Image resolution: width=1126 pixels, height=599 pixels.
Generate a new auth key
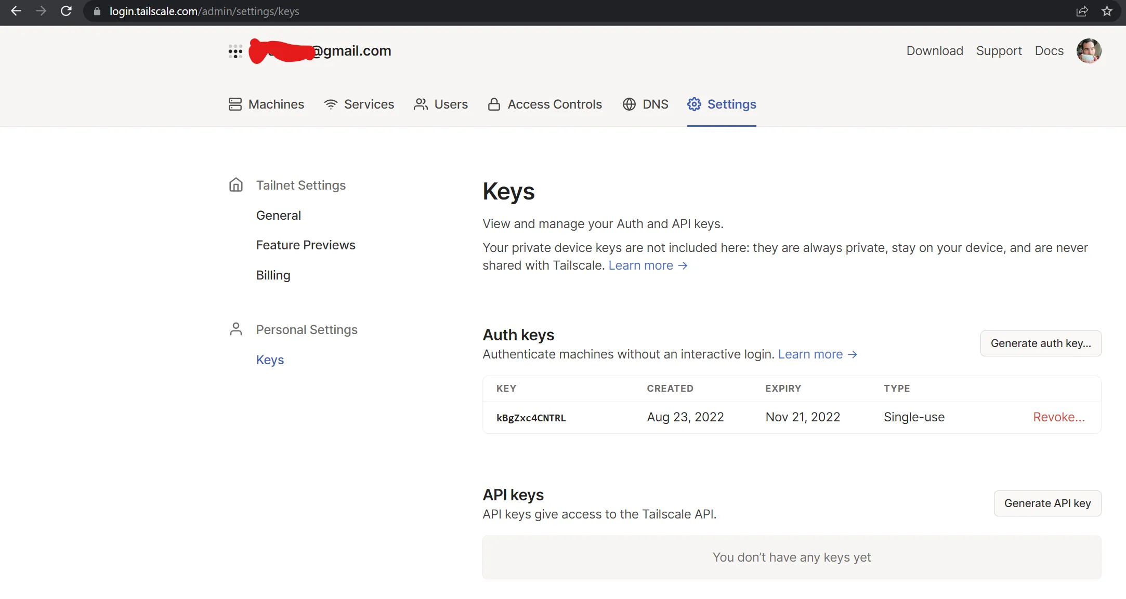[x=1041, y=343]
